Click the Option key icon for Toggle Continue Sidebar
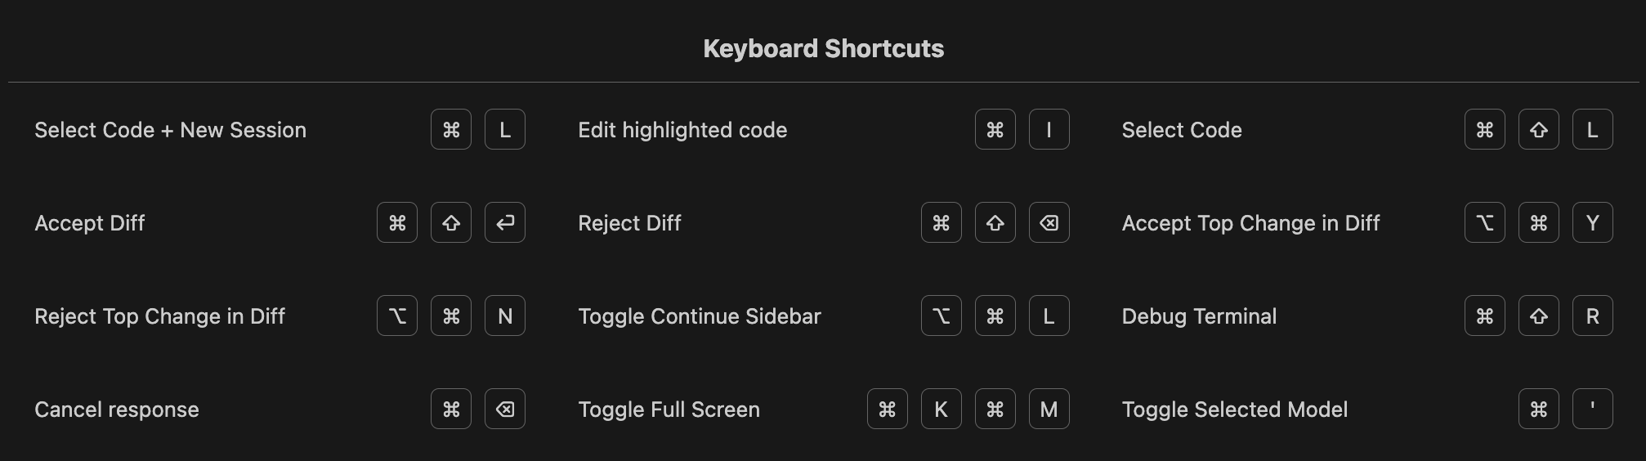The height and width of the screenshot is (461, 1646). 941,316
